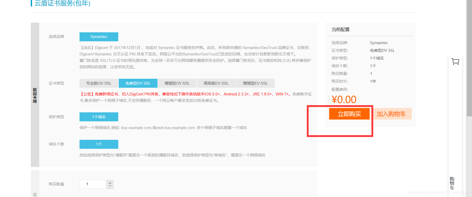Click the buy.example.com example description
The image size is (472, 197).
pyautogui.click(x=163, y=128)
